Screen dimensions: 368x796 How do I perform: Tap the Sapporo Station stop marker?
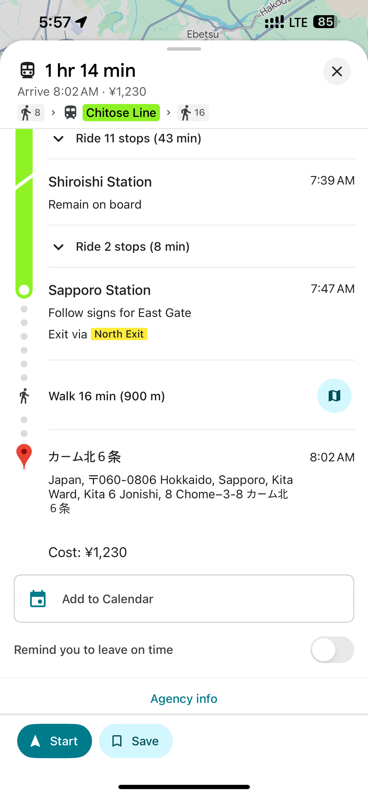(x=24, y=290)
